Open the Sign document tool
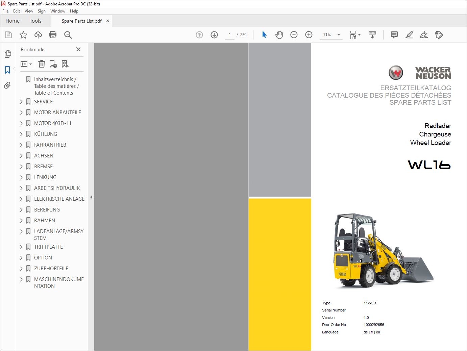 (424, 35)
